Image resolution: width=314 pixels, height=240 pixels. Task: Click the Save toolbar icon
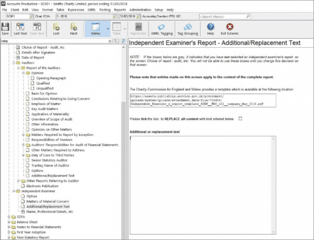(x=5, y=28)
